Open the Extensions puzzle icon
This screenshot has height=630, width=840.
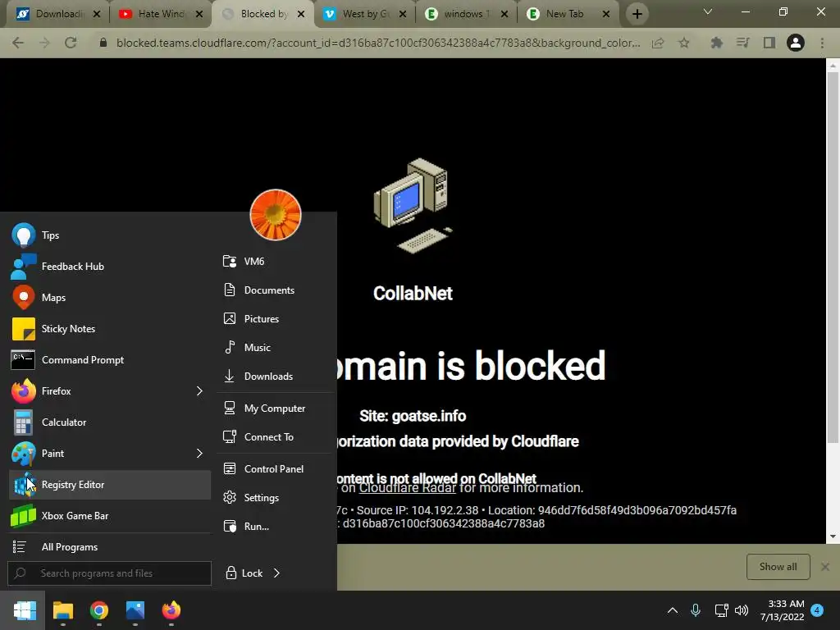[x=716, y=43]
